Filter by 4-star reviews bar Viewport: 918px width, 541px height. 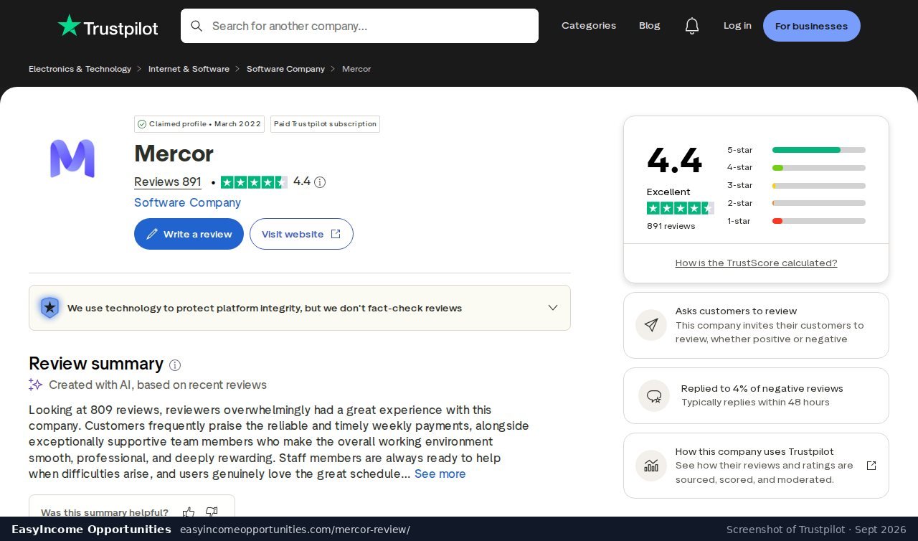tap(819, 168)
